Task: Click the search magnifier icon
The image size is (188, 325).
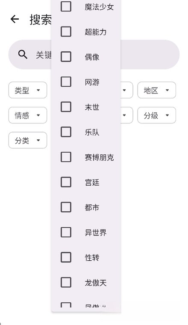Action: 23,54
